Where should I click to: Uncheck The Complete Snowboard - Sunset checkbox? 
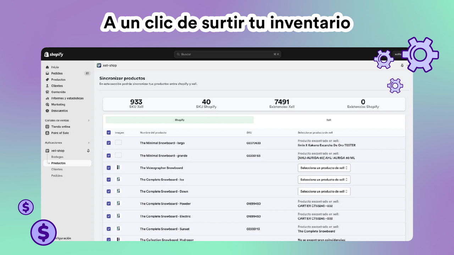(x=109, y=229)
